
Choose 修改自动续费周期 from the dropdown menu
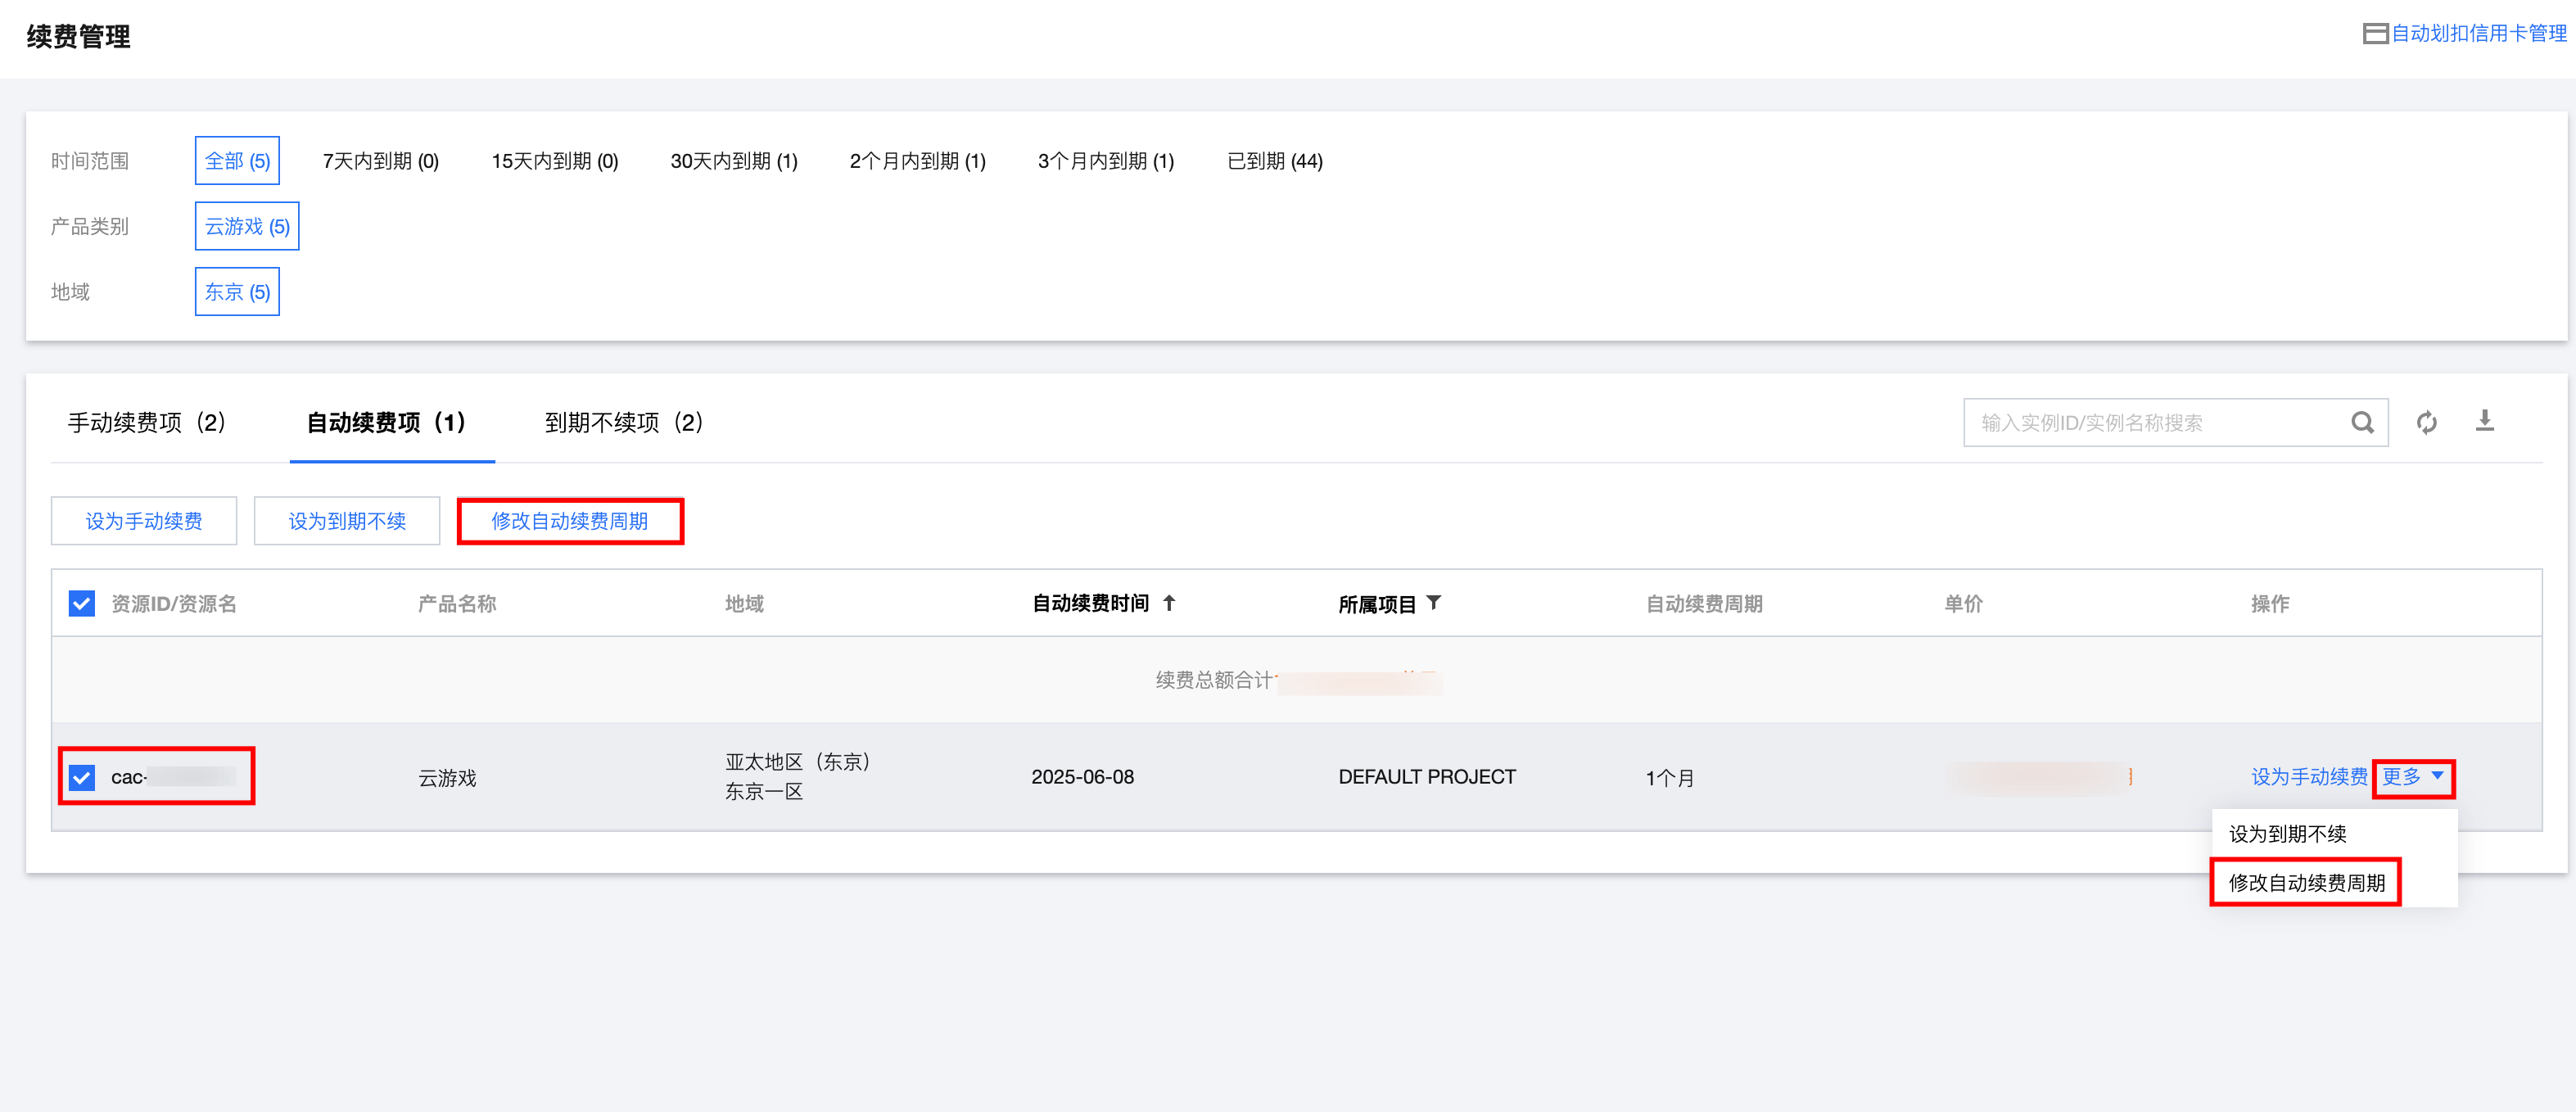tap(2306, 882)
